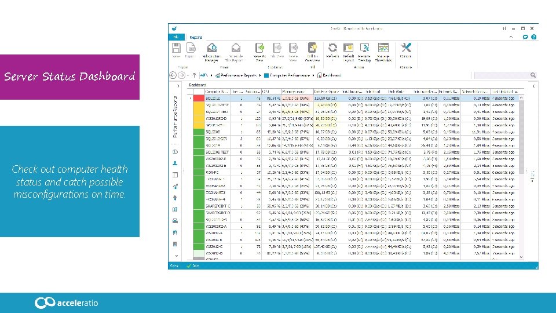556x313 pixels.
Task: Click Schedule This Report icon
Action: pyautogui.click(x=236, y=48)
